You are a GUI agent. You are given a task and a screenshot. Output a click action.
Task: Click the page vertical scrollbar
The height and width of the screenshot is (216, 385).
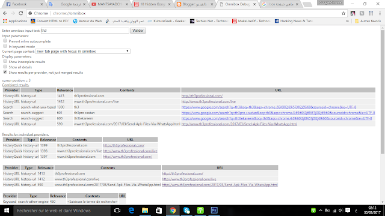tap(383, 92)
